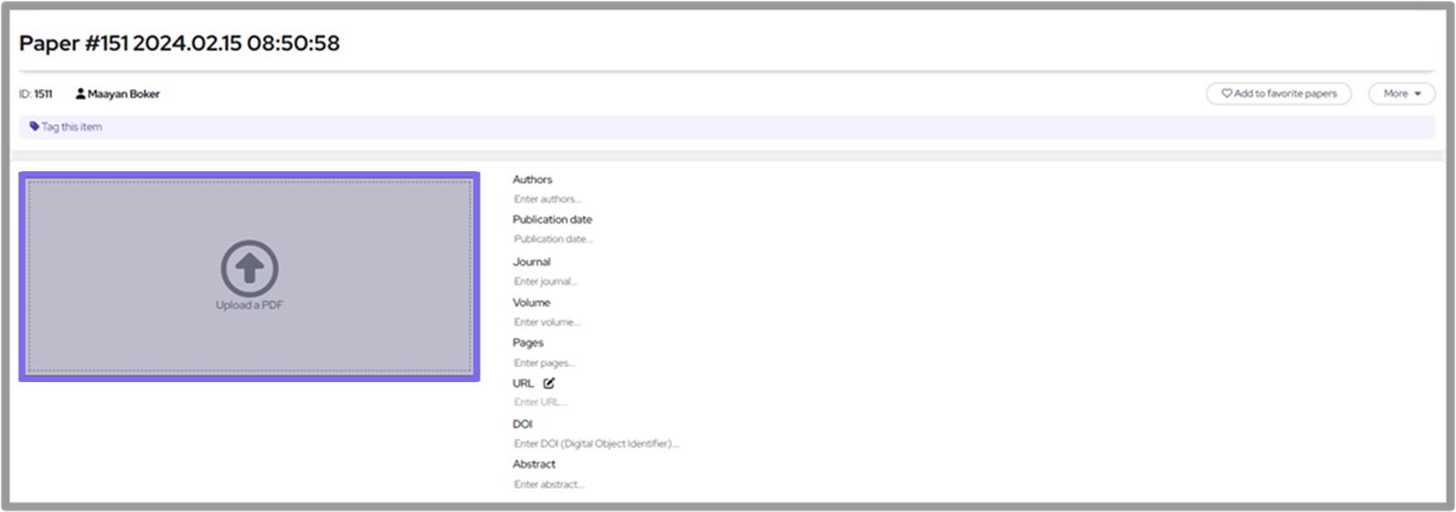The height and width of the screenshot is (512, 1456).
Task: Focus the Enter authors field
Action: [548, 199]
